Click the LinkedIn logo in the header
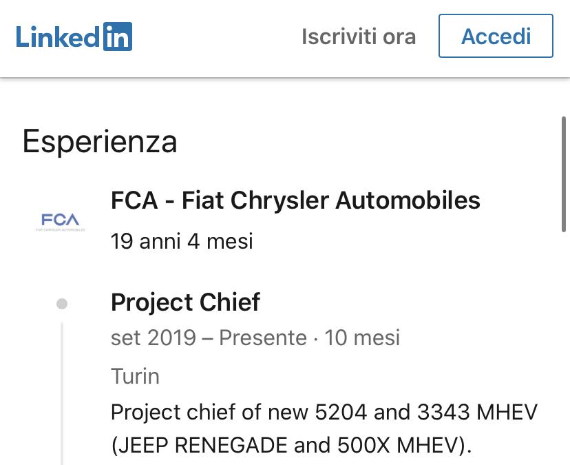Viewport: 570px width, 465px height. (x=74, y=37)
